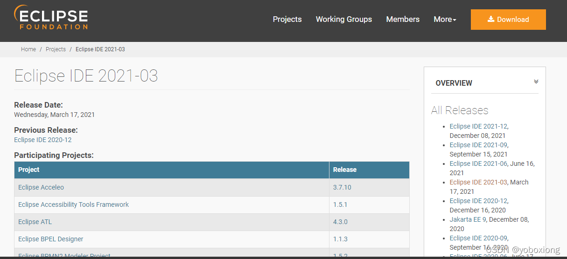Expand the More dropdown menu

445,19
